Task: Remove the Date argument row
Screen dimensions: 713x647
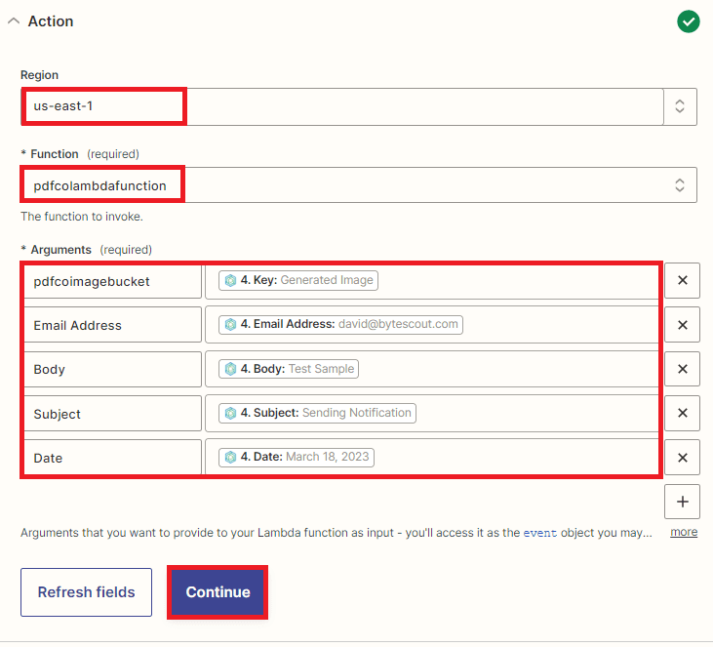Action: pyautogui.click(x=682, y=457)
